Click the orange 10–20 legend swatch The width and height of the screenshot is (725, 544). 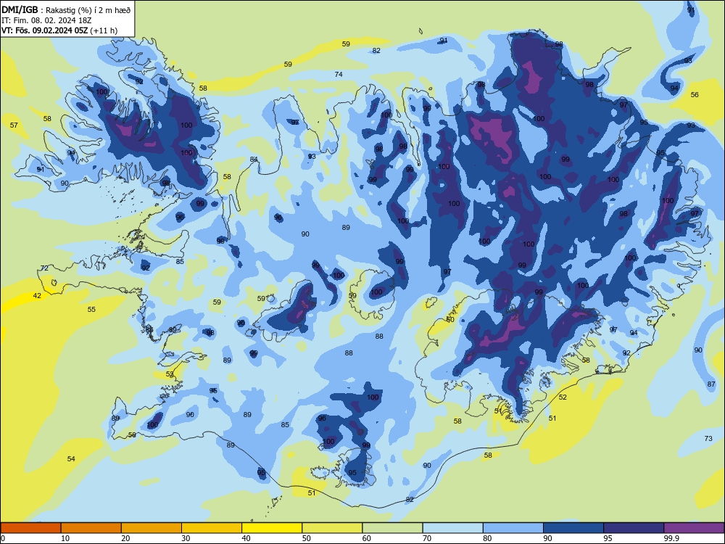coord(91,528)
